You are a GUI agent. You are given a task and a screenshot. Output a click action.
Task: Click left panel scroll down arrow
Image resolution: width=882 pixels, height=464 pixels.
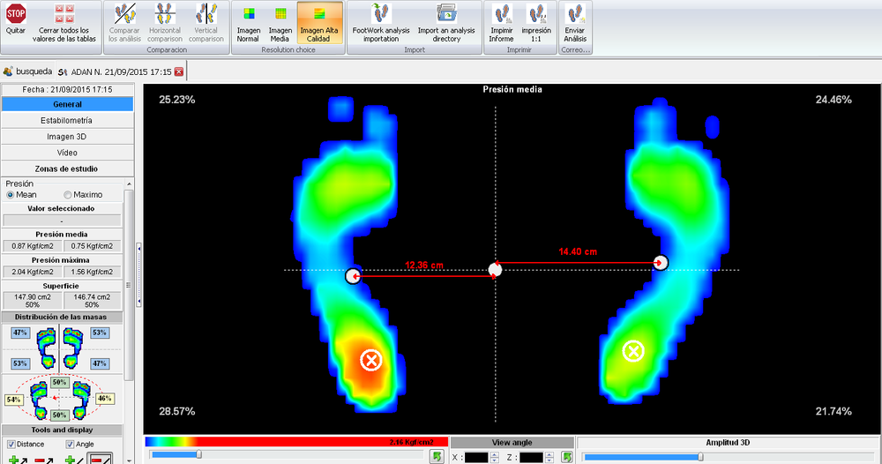129,460
